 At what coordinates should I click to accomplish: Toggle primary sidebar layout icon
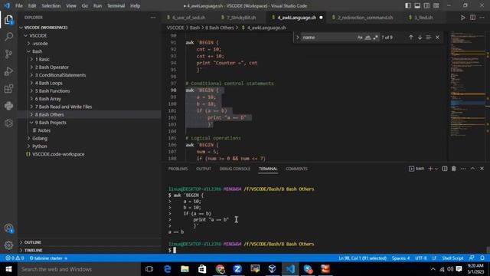[x=408, y=5]
